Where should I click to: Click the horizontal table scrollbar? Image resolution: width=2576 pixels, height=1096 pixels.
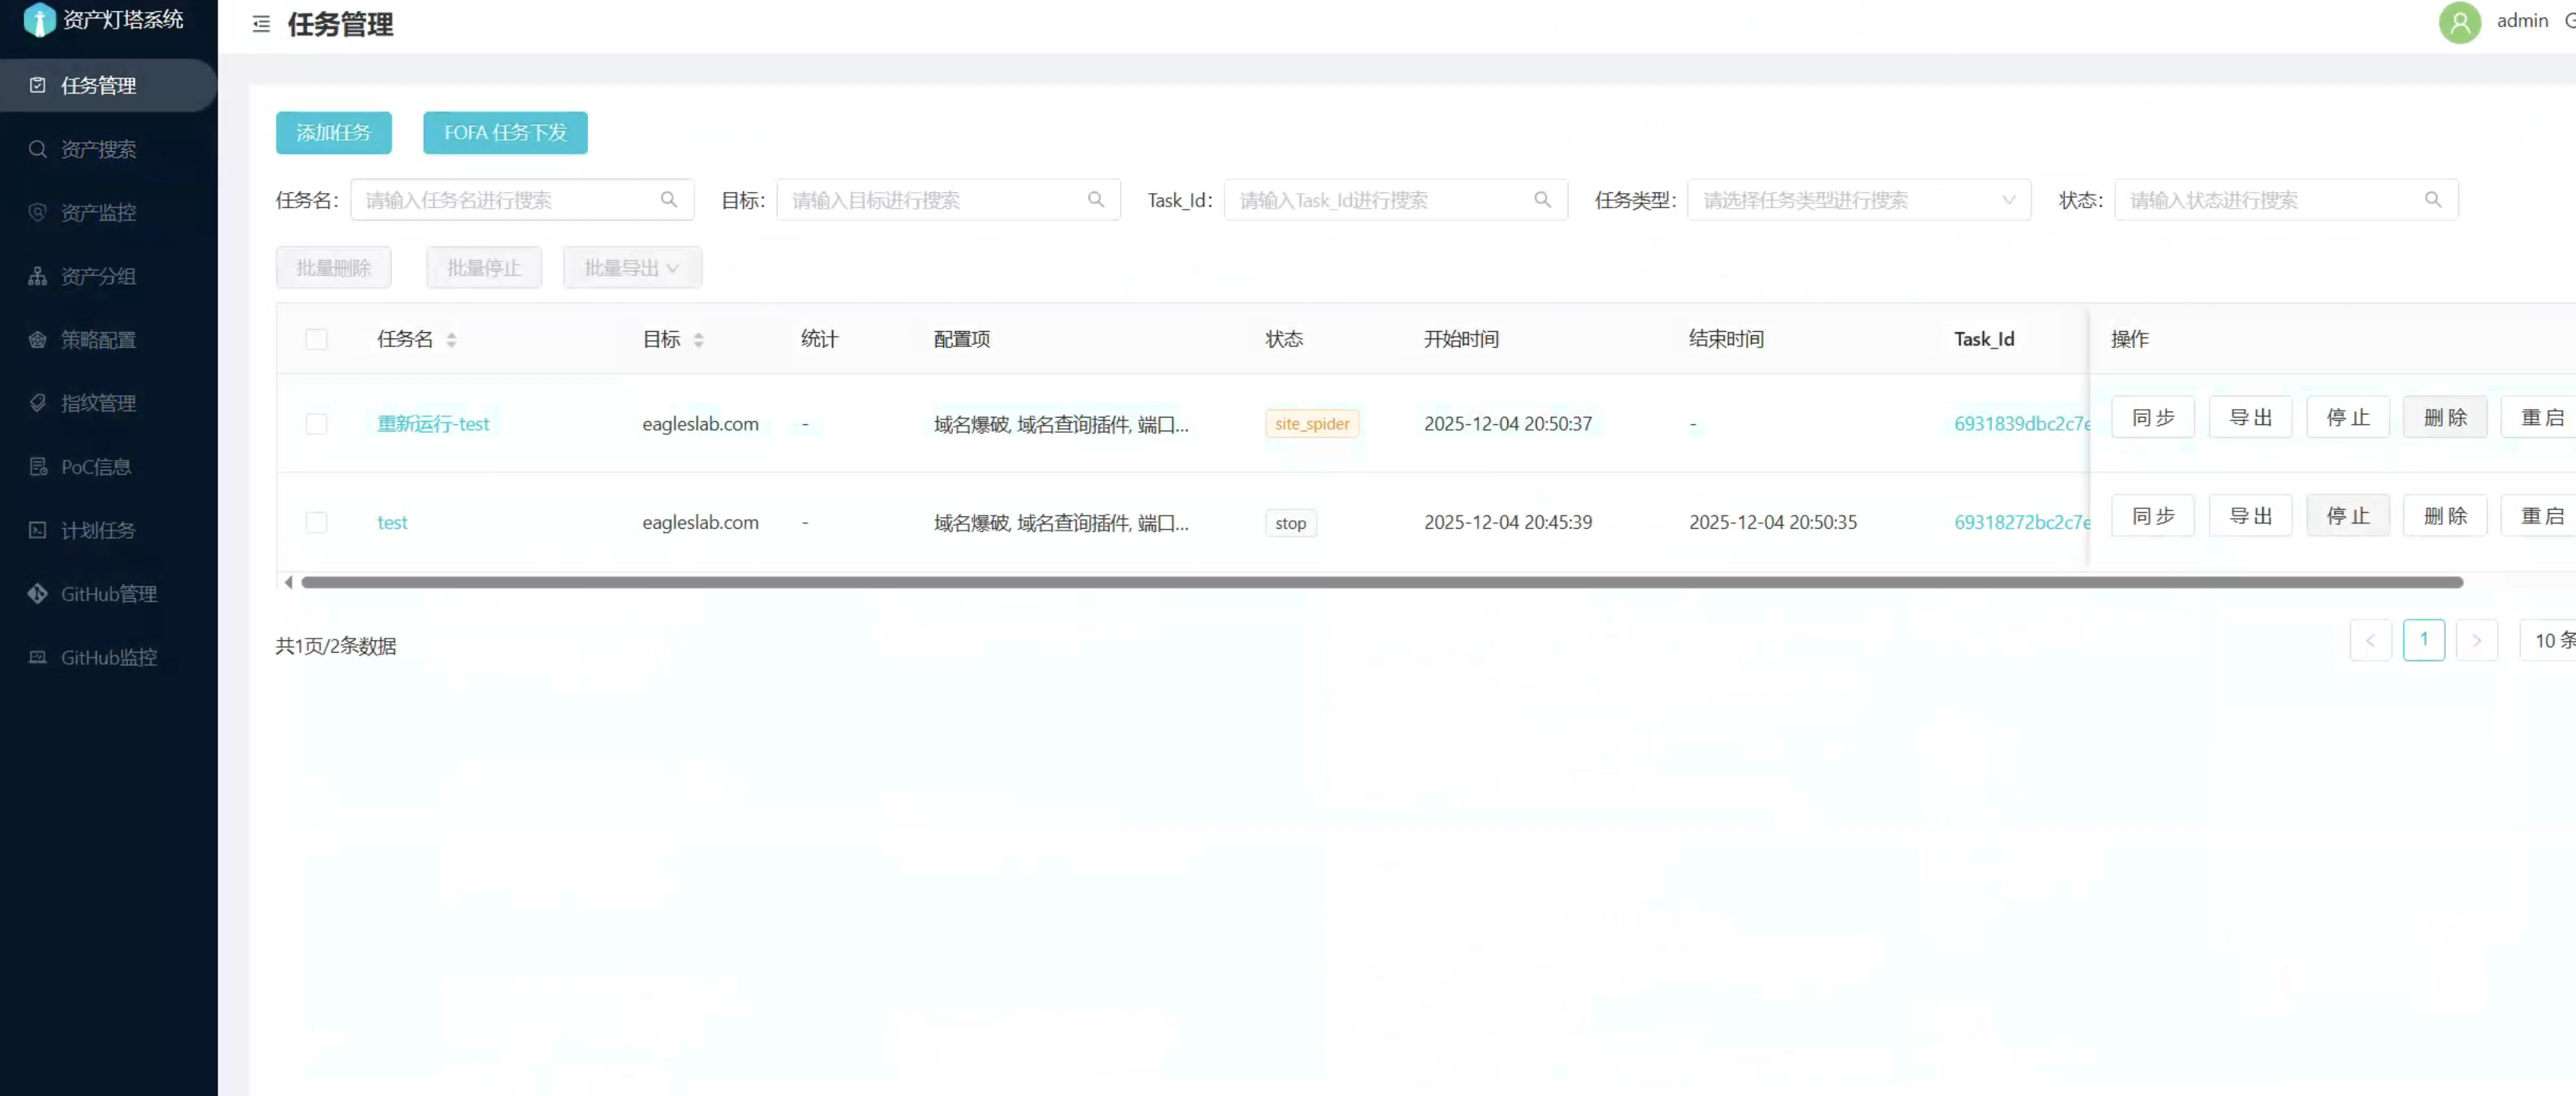click(x=1380, y=582)
